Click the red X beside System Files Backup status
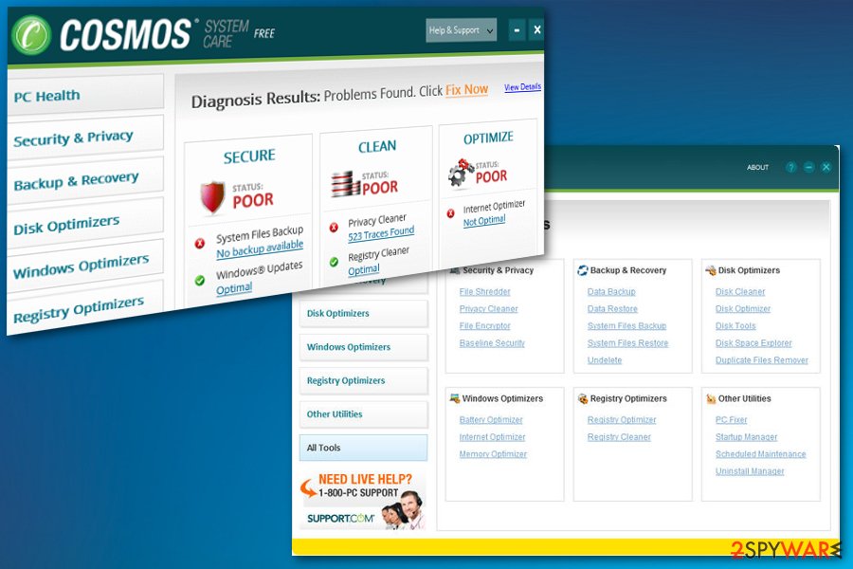This screenshot has width=853, height=569. tap(200, 244)
